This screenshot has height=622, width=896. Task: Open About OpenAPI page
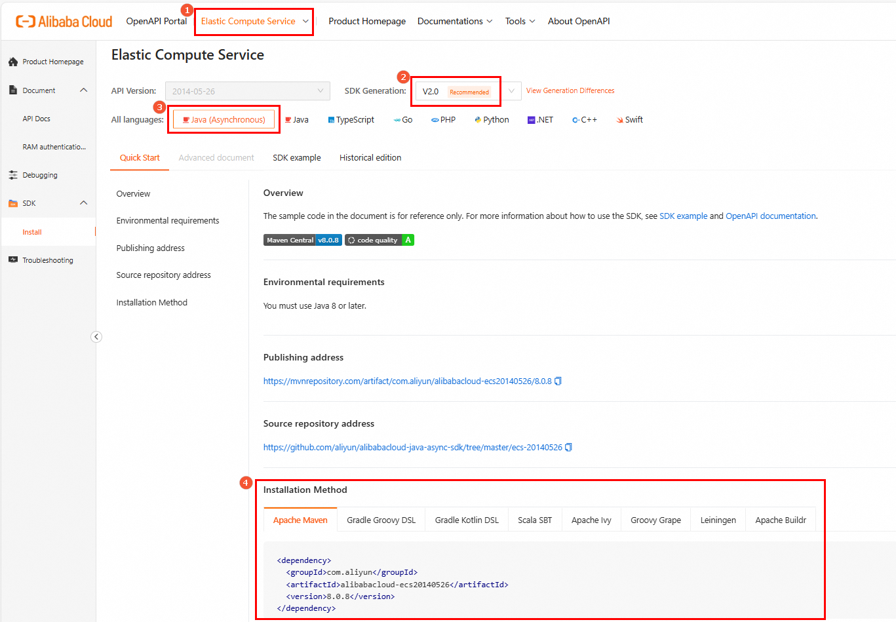(579, 22)
